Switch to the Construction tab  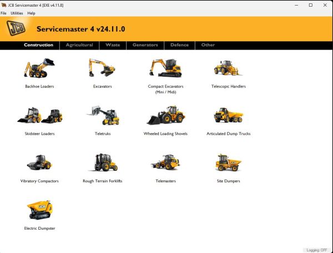(39, 45)
